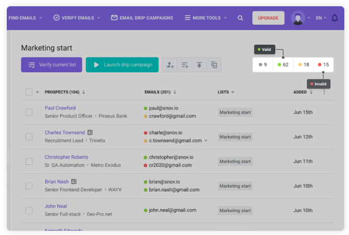Expand More Tools dropdown arrow
The width and height of the screenshot is (349, 235).
click(x=225, y=18)
